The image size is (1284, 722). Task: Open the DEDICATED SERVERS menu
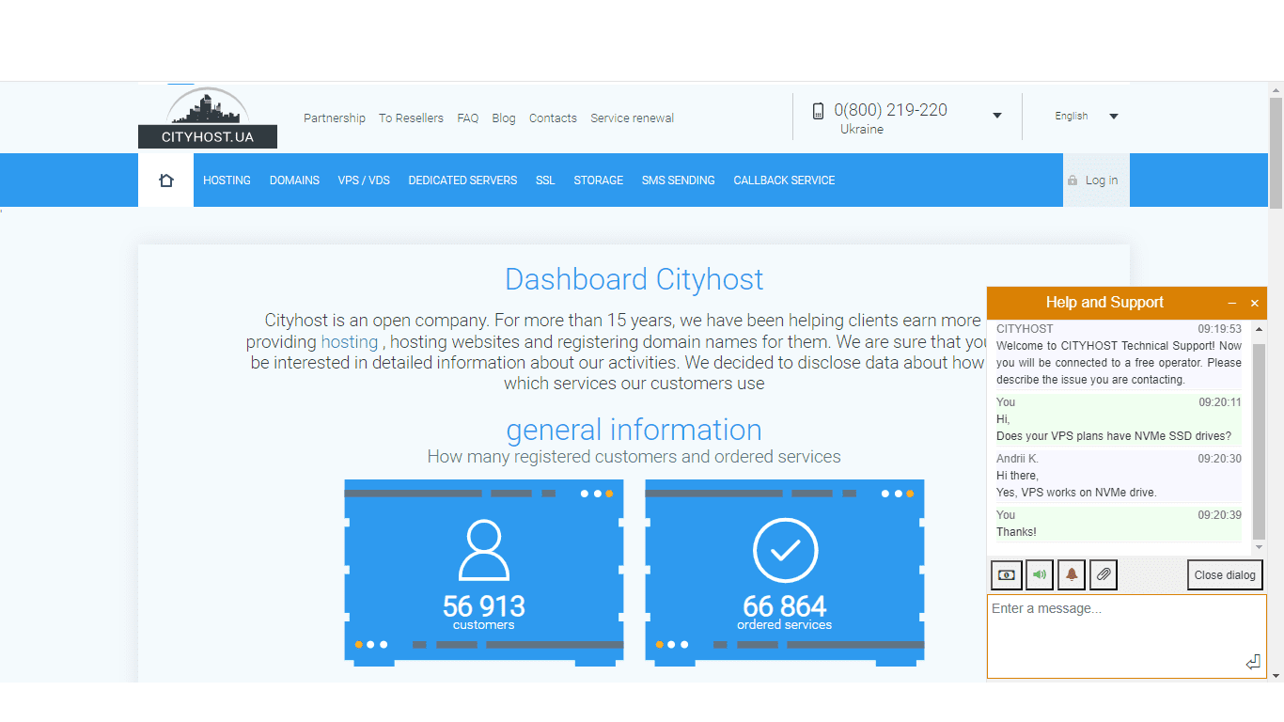pyautogui.click(x=462, y=180)
